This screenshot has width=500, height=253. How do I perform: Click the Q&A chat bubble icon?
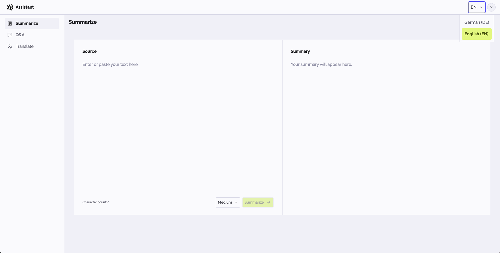[x=10, y=35]
